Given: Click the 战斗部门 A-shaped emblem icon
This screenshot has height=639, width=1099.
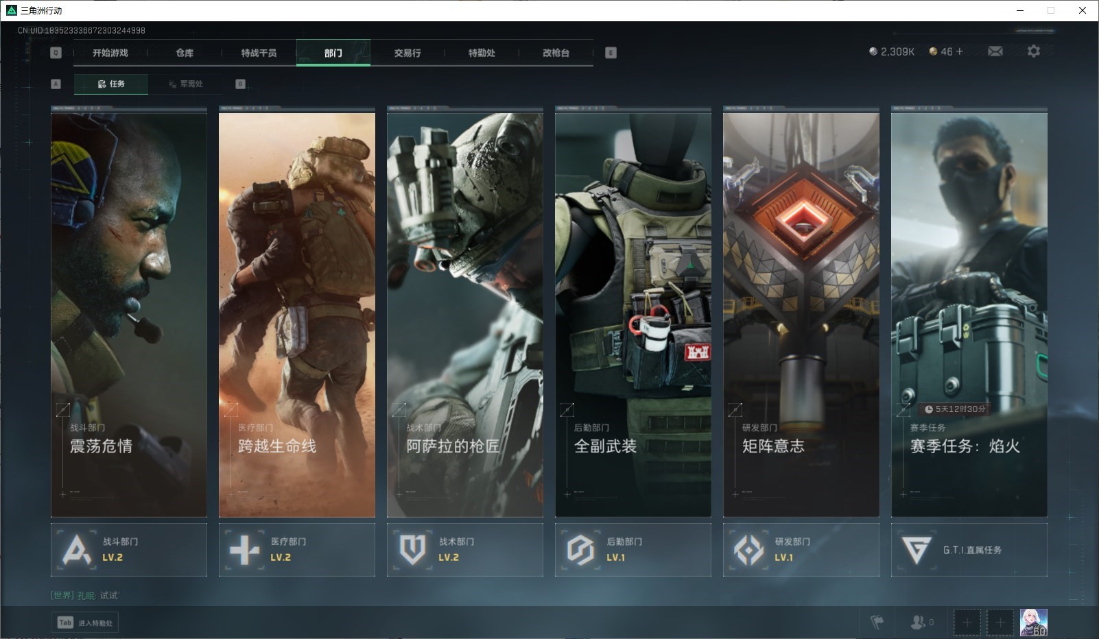Looking at the screenshot, I should (77, 550).
